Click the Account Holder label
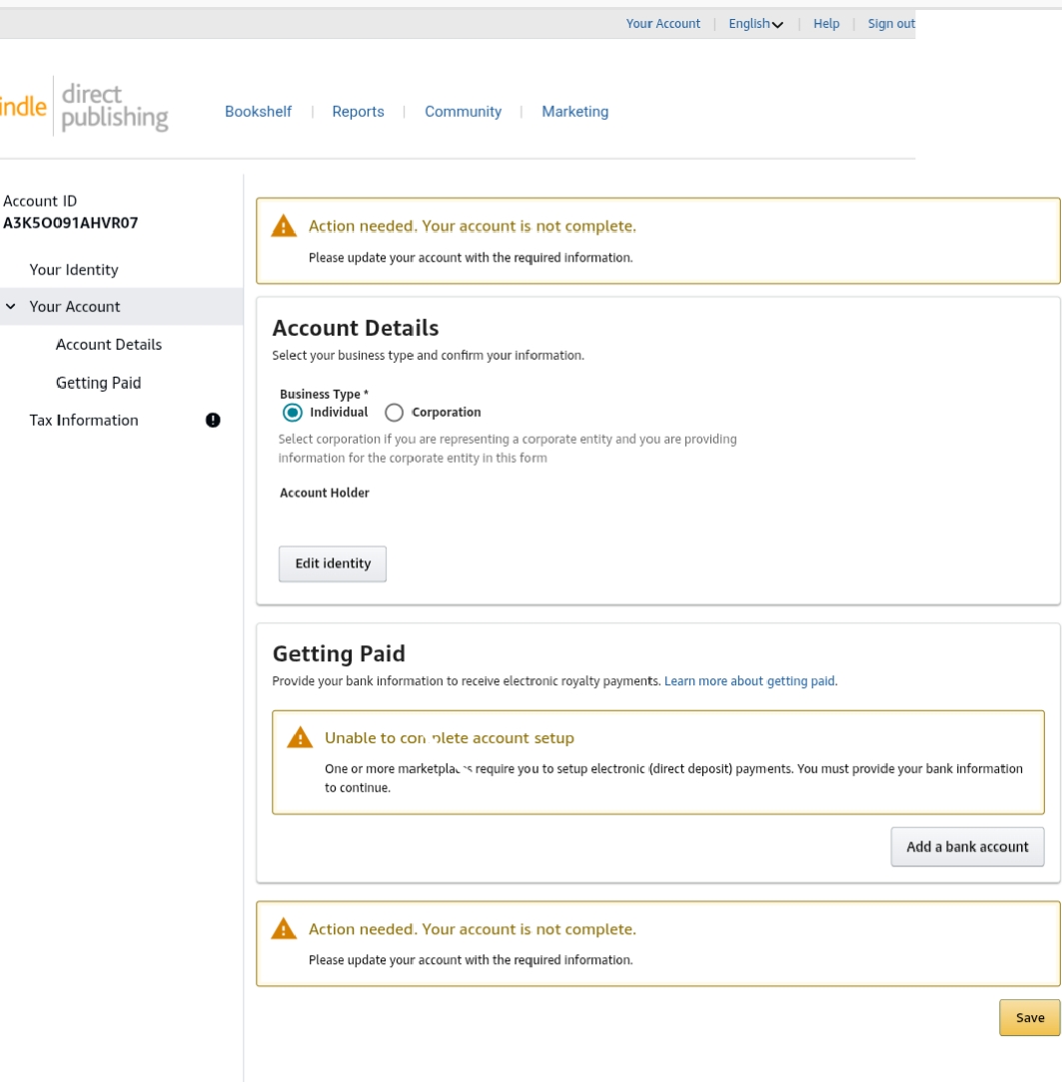This screenshot has height=1082, width=1062. [x=325, y=493]
